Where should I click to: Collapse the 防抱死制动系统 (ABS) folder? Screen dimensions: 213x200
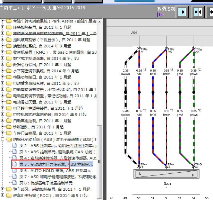click(x=2, y=139)
